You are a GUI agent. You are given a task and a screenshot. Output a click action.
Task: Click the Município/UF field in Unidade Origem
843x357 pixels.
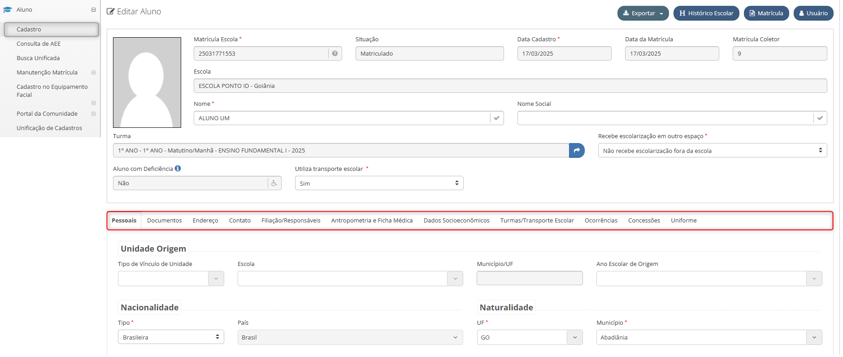(x=530, y=278)
